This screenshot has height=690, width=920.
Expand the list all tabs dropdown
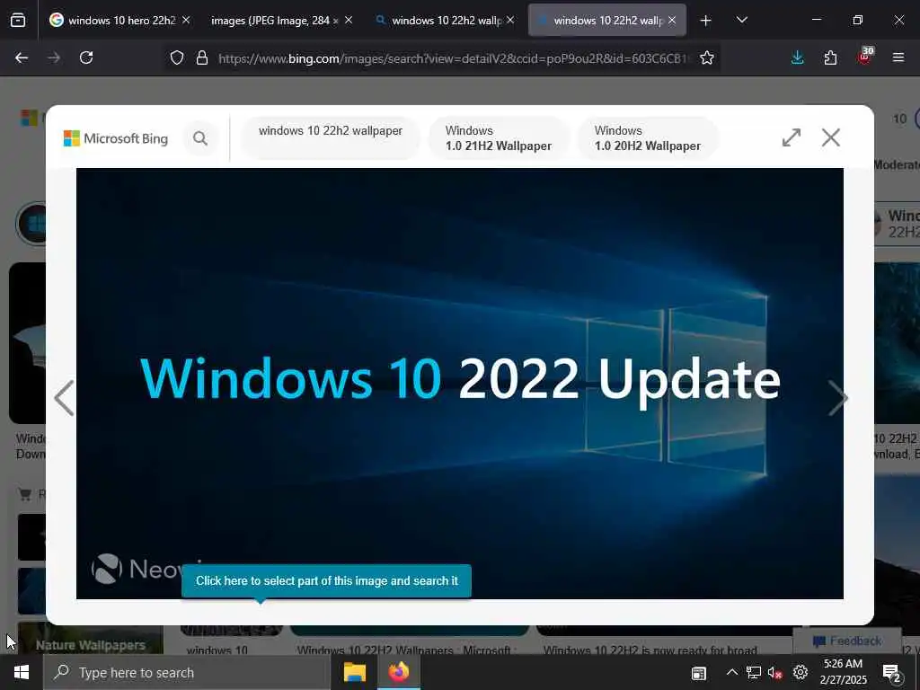coord(741,21)
